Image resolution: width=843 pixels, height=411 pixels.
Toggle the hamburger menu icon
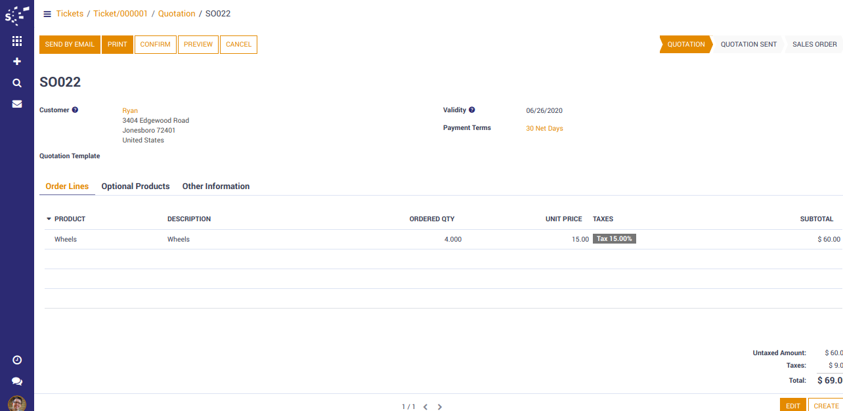pos(47,14)
